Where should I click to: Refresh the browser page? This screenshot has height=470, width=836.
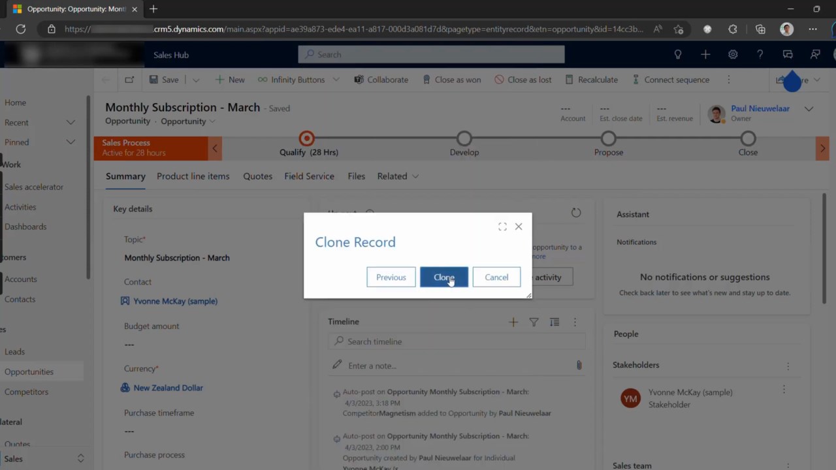click(21, 29)
